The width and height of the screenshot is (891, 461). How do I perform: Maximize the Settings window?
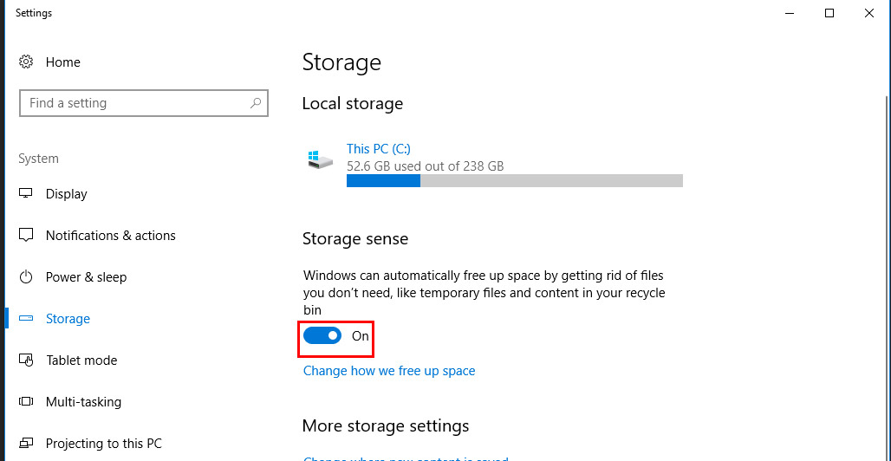(x=829, y=13)
